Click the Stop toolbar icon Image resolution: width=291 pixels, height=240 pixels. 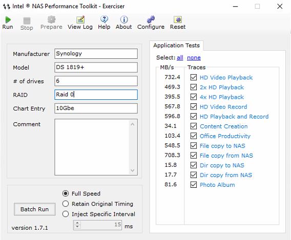tap(27, 20)
